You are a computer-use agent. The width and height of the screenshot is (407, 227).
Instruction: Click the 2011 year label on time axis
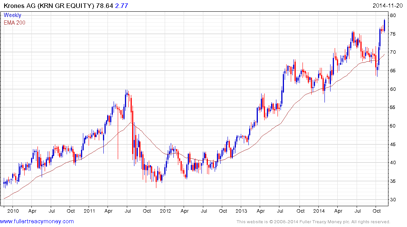tap(89, 211)
